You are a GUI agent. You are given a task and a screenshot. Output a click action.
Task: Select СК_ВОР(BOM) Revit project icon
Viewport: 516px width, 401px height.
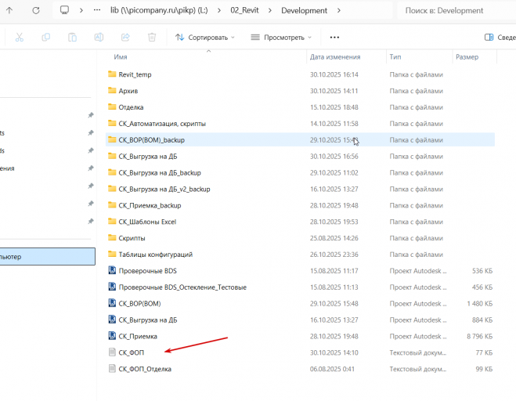112,303
